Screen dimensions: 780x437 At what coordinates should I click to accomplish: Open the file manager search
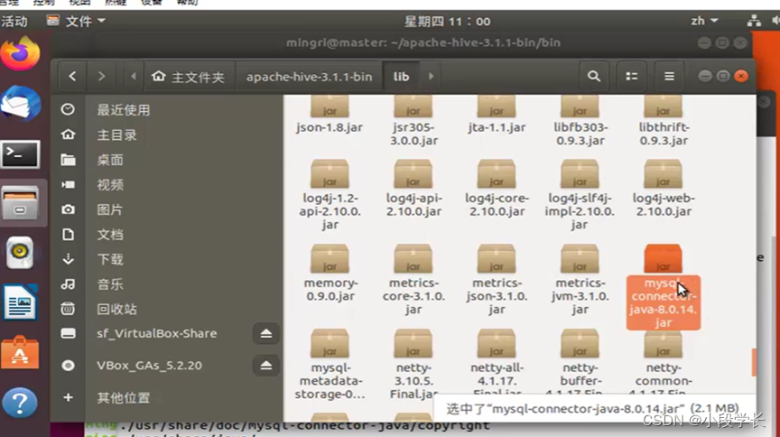pyautogui.click(x=593, y=76)
